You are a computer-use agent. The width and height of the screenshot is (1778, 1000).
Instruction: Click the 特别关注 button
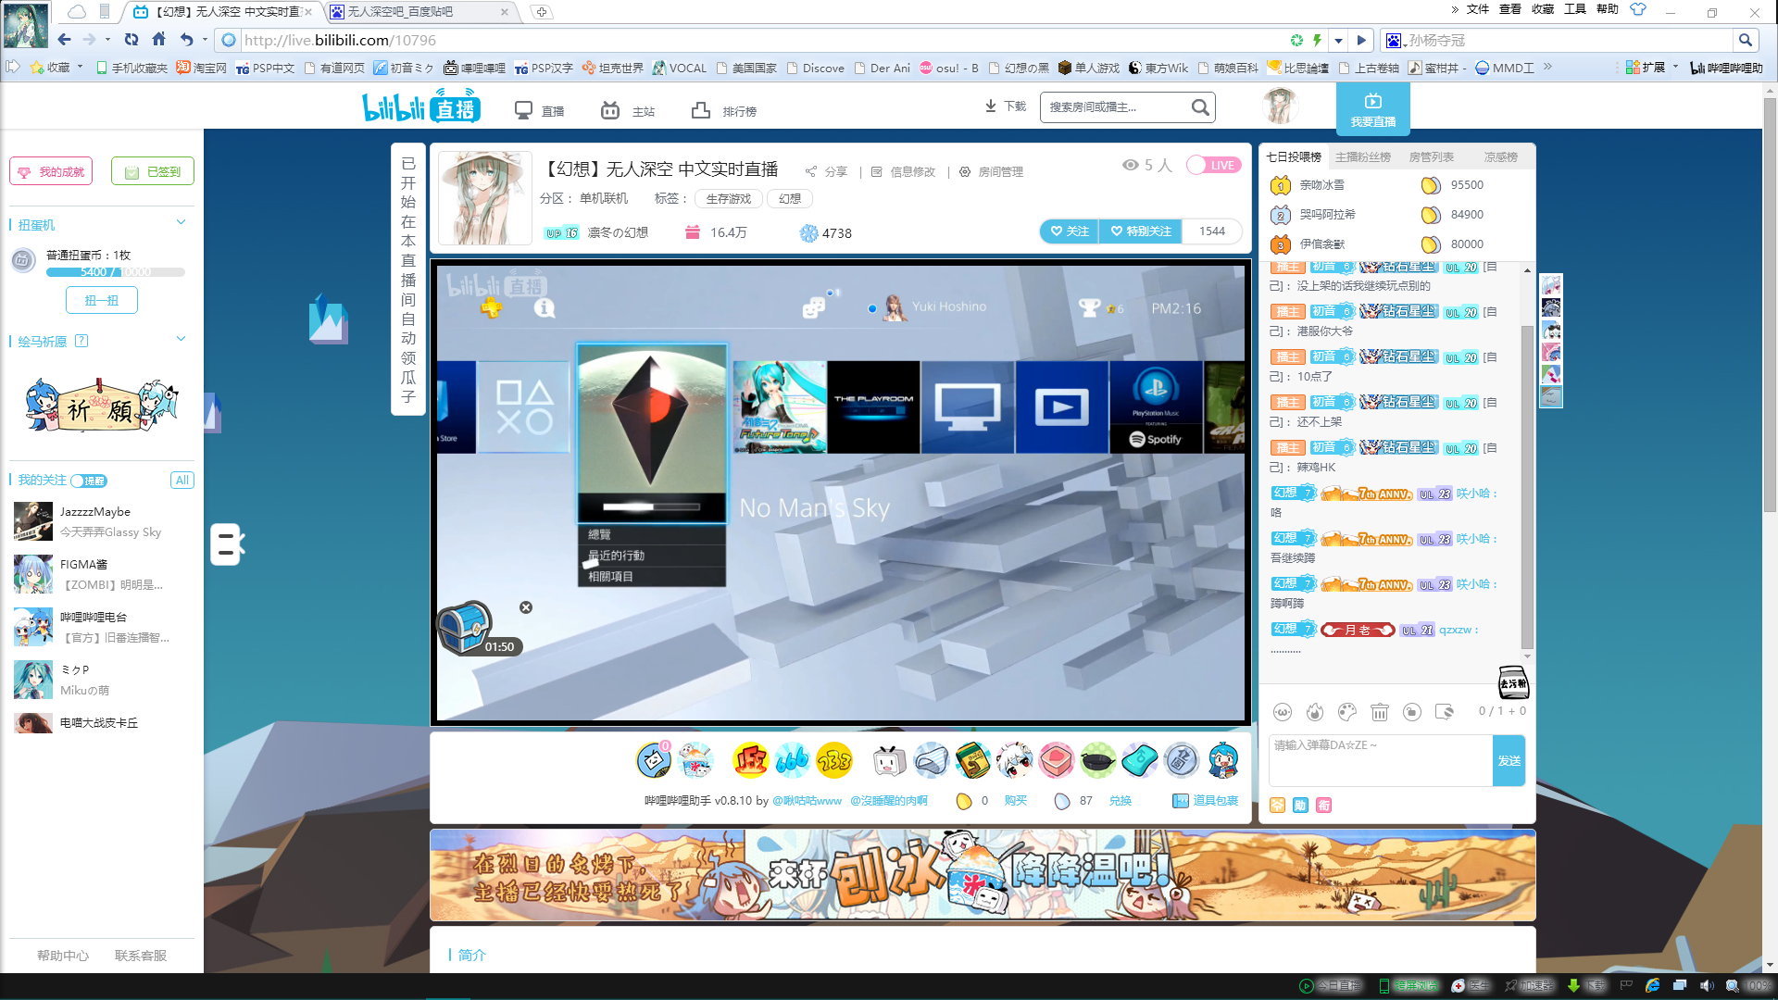coord(1141,231)
